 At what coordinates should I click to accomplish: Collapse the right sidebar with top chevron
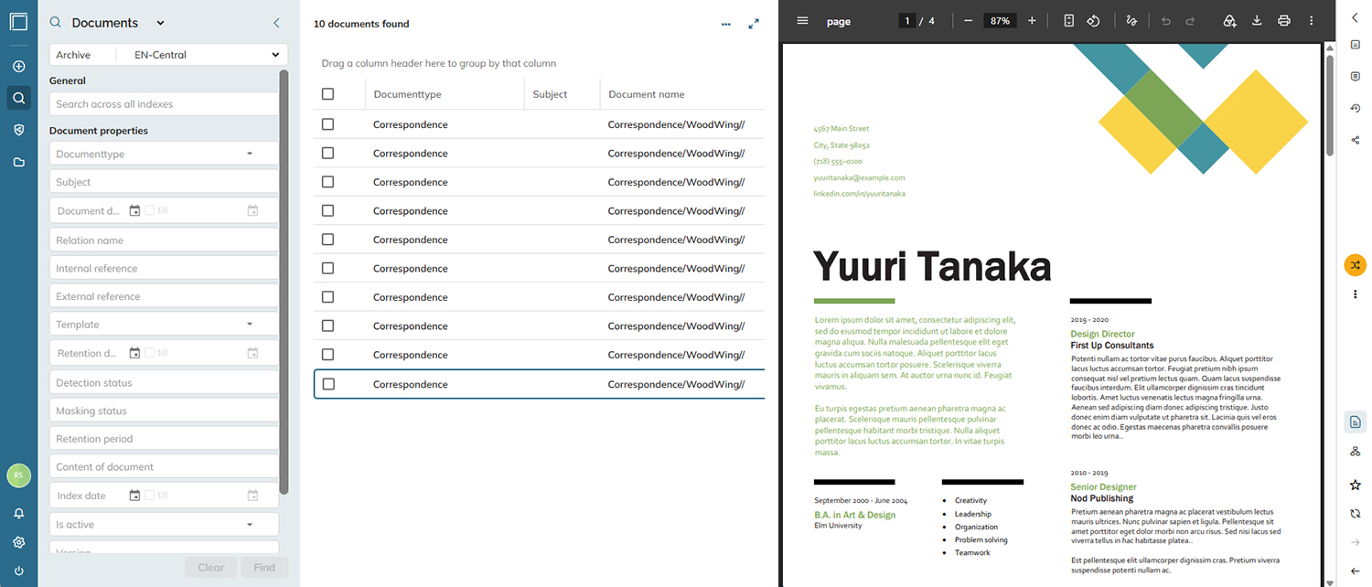pyautogui.click(x=1355, y=17)
